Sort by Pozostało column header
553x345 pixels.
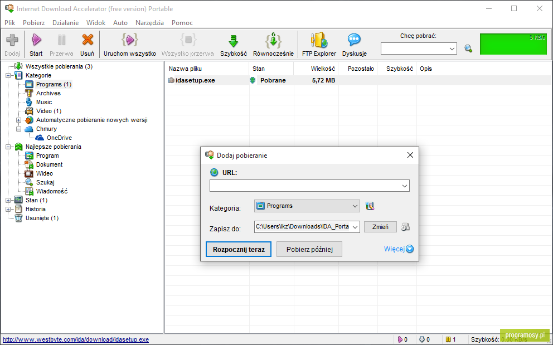coord(358,69)
